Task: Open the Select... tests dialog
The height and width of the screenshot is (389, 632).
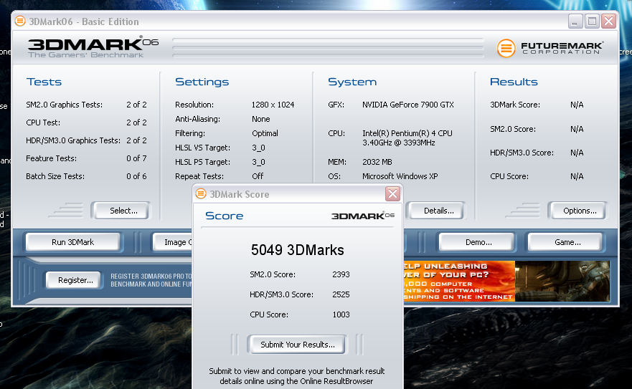Action: point(121,211)
